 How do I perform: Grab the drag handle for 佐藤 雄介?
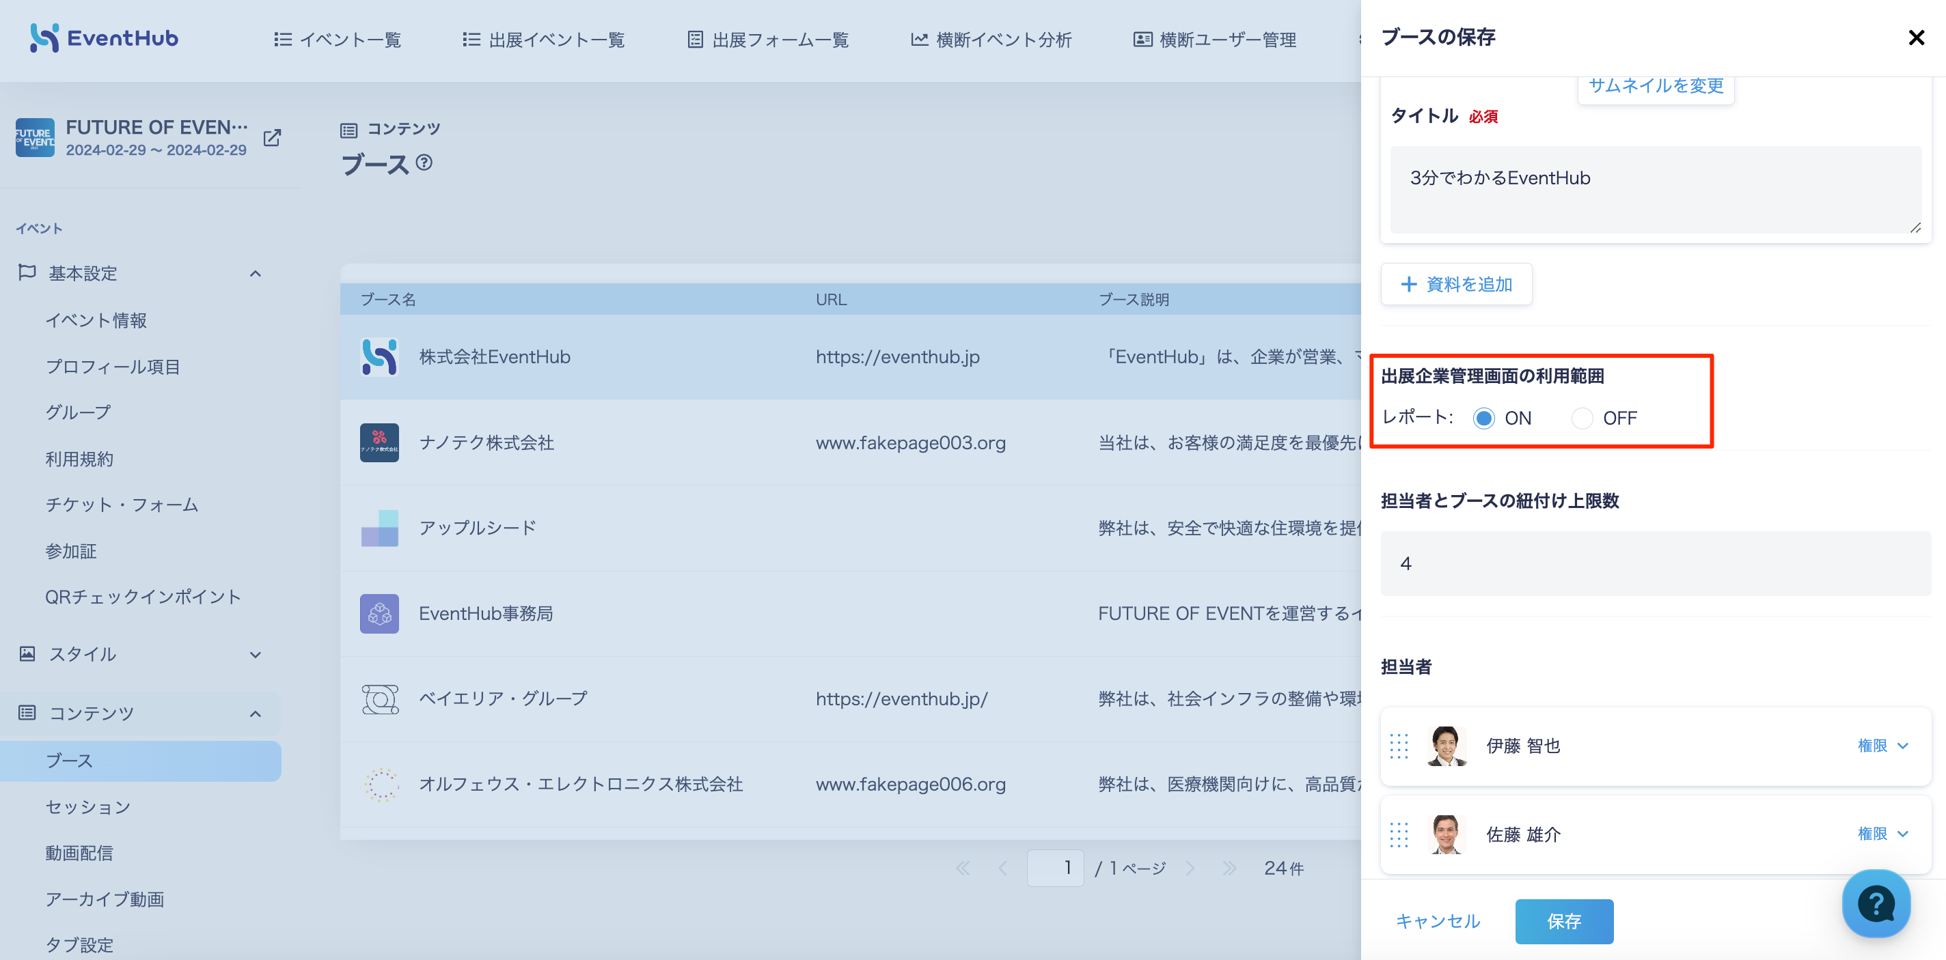point(1399,835)
